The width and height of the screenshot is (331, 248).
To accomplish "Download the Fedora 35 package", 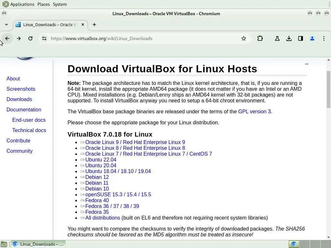I will [97, 212].
